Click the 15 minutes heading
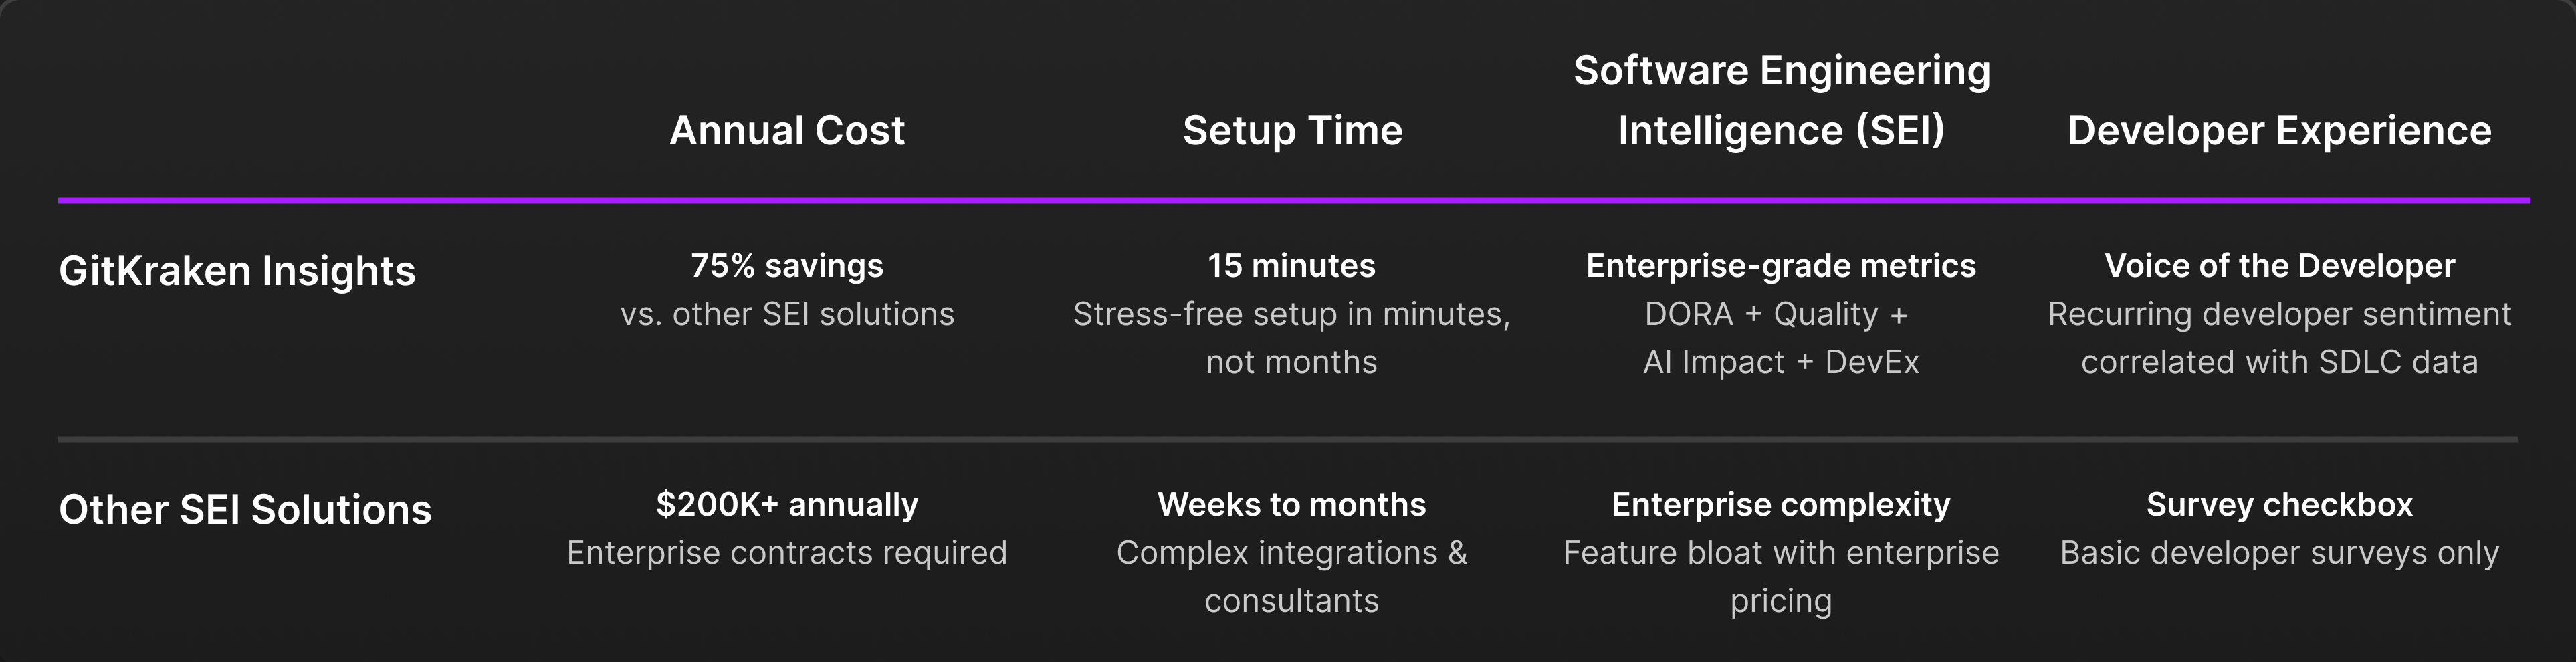 1291,266
